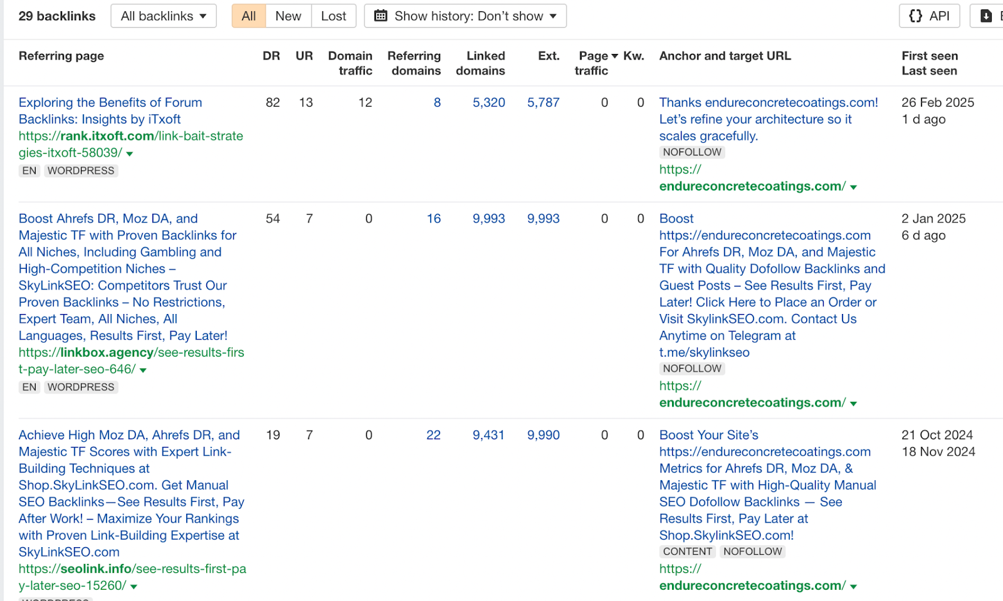Switch to the New backlinks tab
The height and width of the screenshot is (601, 1003).
[x=288, y=16]
